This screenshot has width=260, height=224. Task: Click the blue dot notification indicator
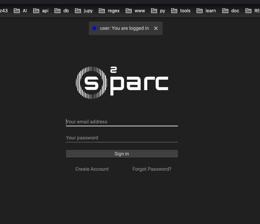point(94,28)
